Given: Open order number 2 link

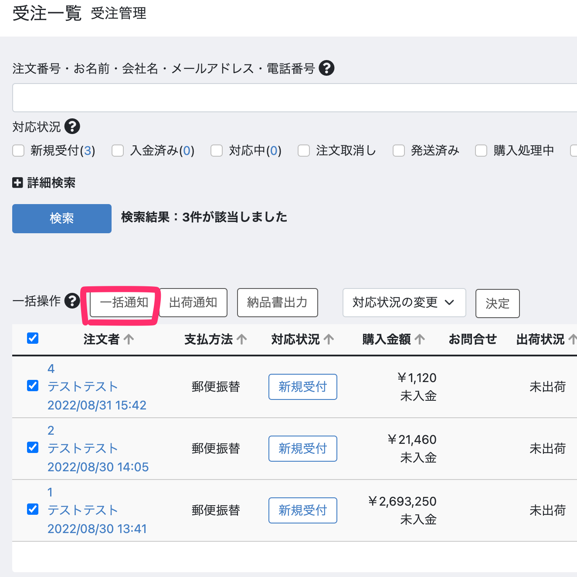Looking at the screenshot, I should click(x=51, y=431).
